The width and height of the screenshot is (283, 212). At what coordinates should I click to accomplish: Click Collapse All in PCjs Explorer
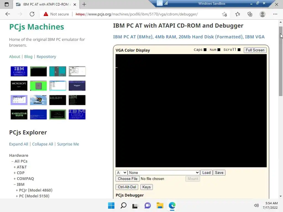(x=43, y=144)
